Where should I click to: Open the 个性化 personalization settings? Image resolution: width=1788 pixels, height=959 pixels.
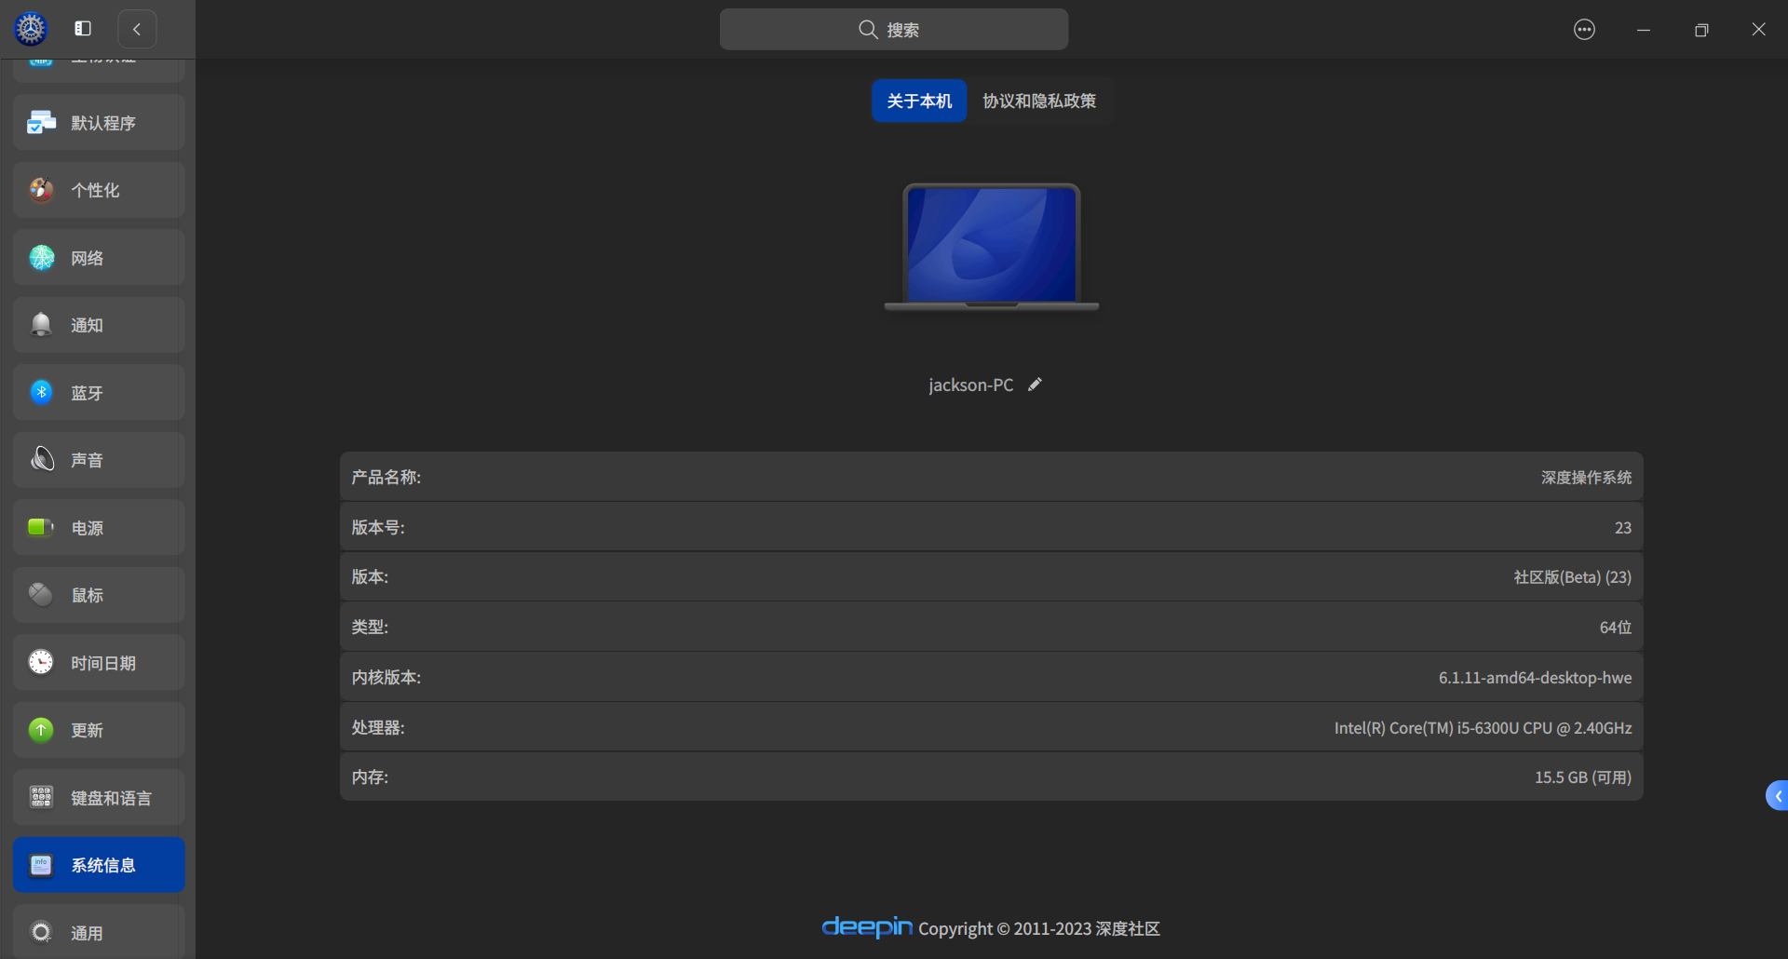tap(98, 189)
